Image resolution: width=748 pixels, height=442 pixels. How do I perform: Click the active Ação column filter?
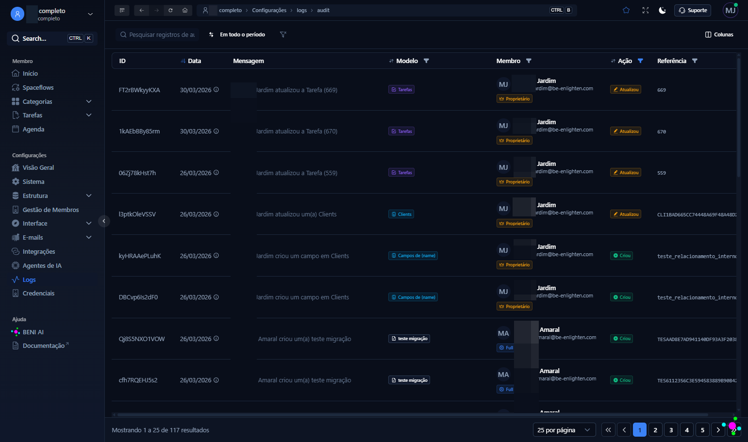click(x=640, y=61)
